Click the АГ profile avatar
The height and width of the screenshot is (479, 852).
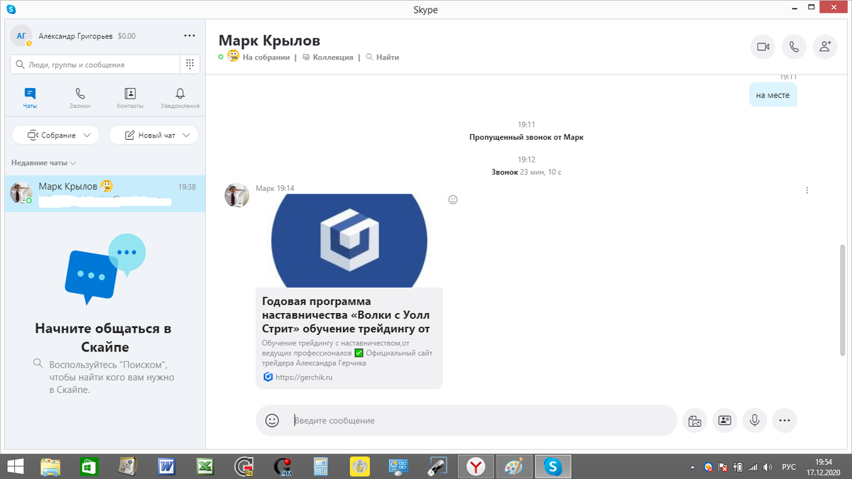[21, 35]
